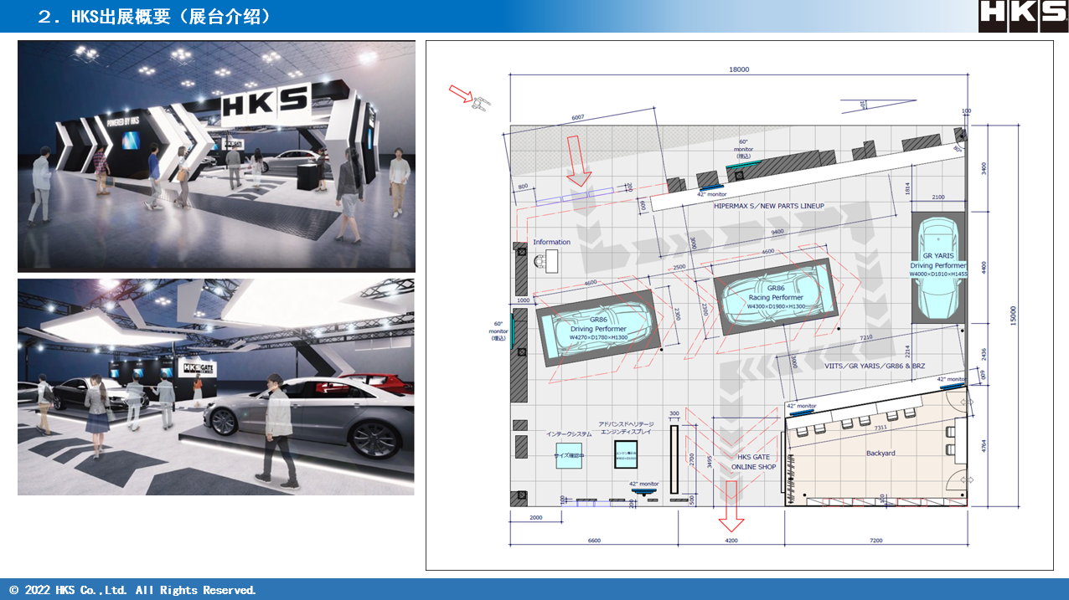Click the red arrow outside the floor plan's top-left corner

pos(462,93)
